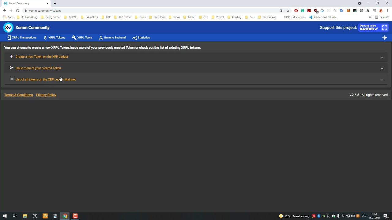392x220 pixels.
Task: Open the XRPL Tools menu
Action: click(x=82, y=38)
